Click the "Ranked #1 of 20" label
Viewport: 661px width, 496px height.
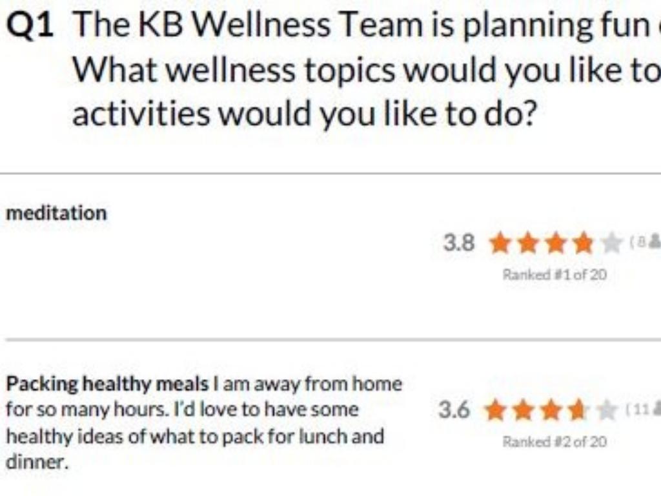pyautogui.click(x=554, y=275)
